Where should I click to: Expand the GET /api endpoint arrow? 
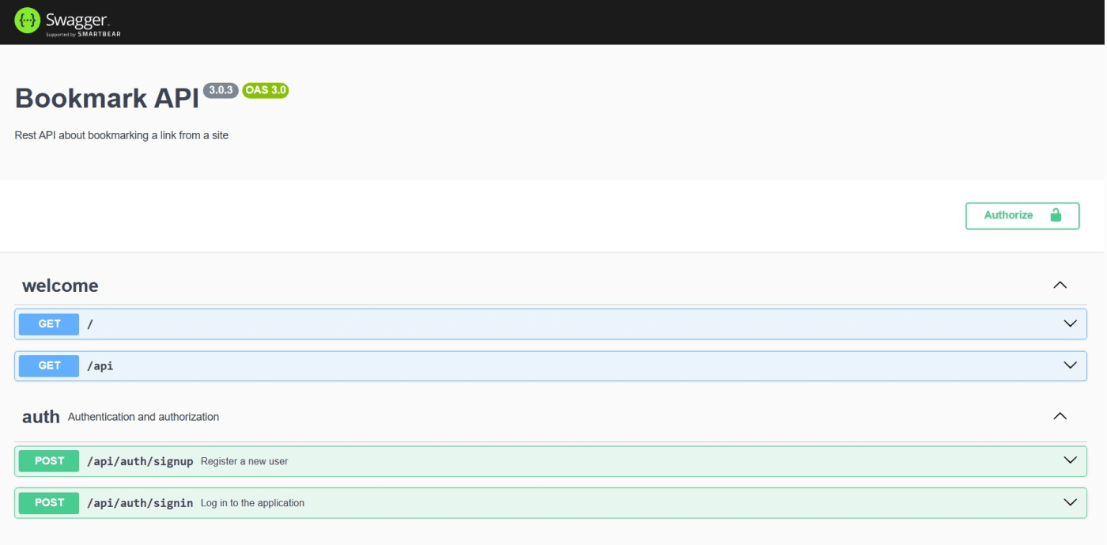tap(1071, 365)
